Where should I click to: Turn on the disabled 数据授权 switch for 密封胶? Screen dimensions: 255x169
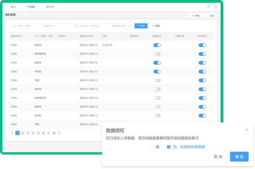[157, 115]
